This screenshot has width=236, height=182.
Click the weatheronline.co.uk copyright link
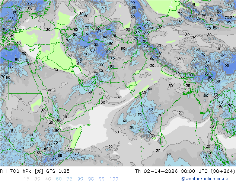205,179
